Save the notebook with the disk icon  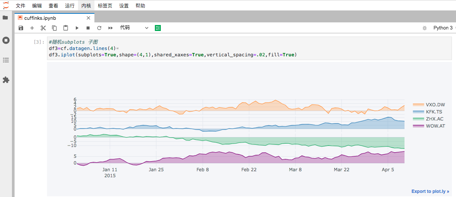tap(21, 28)
